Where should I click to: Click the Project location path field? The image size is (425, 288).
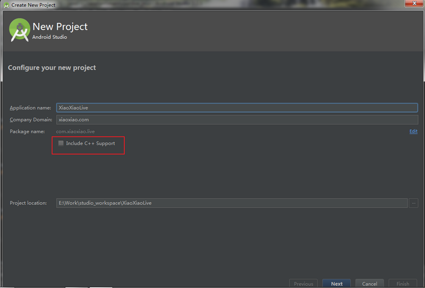pos(232,203)
